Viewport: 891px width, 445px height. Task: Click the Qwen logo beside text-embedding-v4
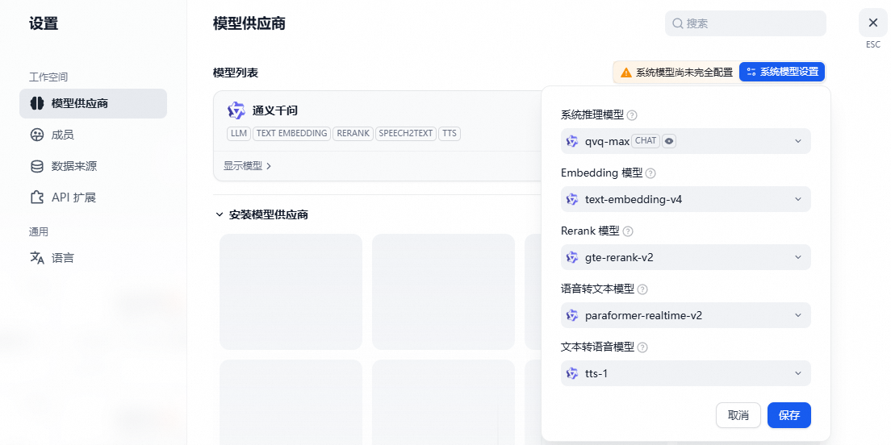click(x=572, y=199)
